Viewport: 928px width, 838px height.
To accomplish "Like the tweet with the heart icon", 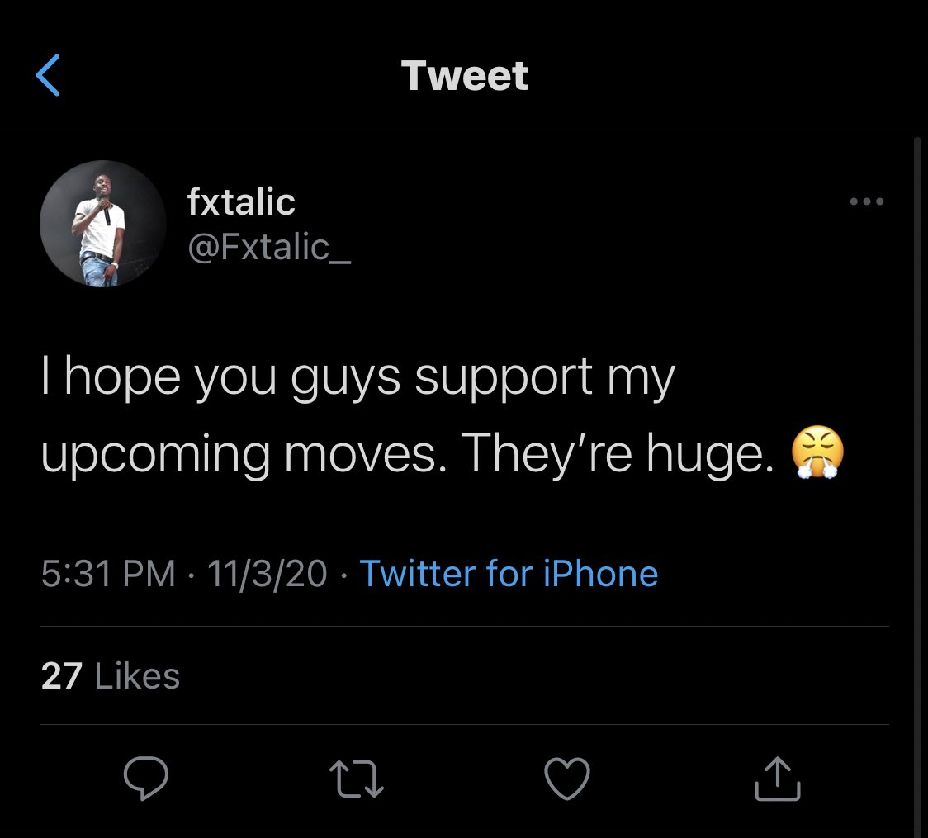I will click(567, 779).
